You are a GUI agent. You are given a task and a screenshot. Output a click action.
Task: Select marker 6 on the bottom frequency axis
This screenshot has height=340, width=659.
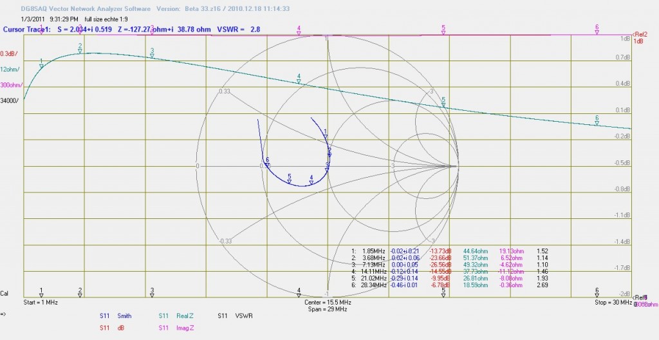click(x=597, y=292)
